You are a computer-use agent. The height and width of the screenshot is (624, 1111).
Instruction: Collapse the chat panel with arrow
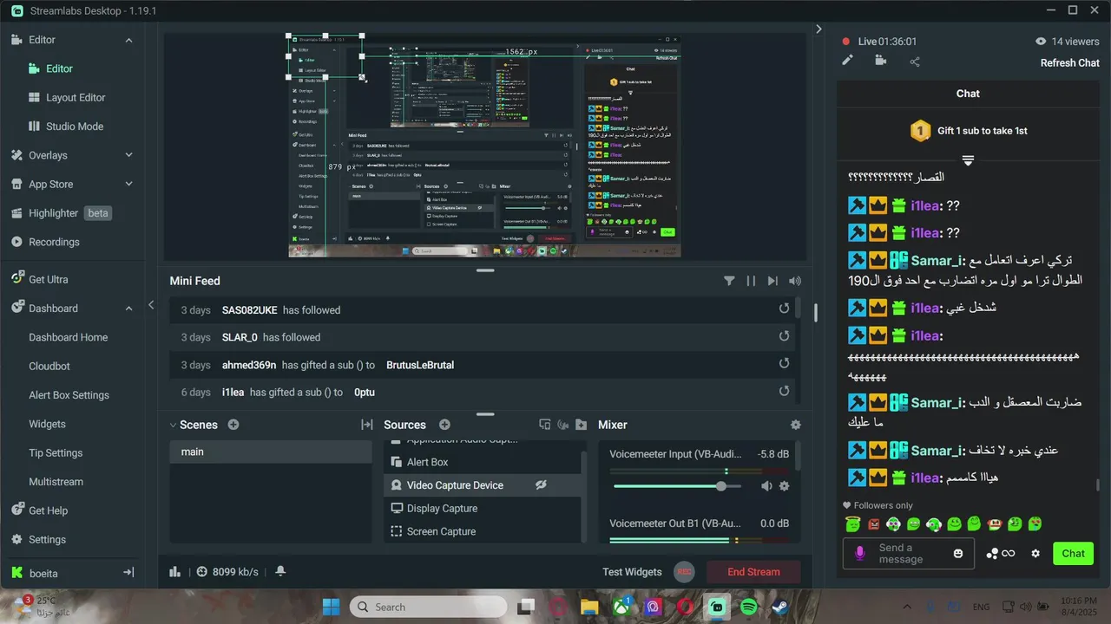pyautogui.click(x=818, y=29)
